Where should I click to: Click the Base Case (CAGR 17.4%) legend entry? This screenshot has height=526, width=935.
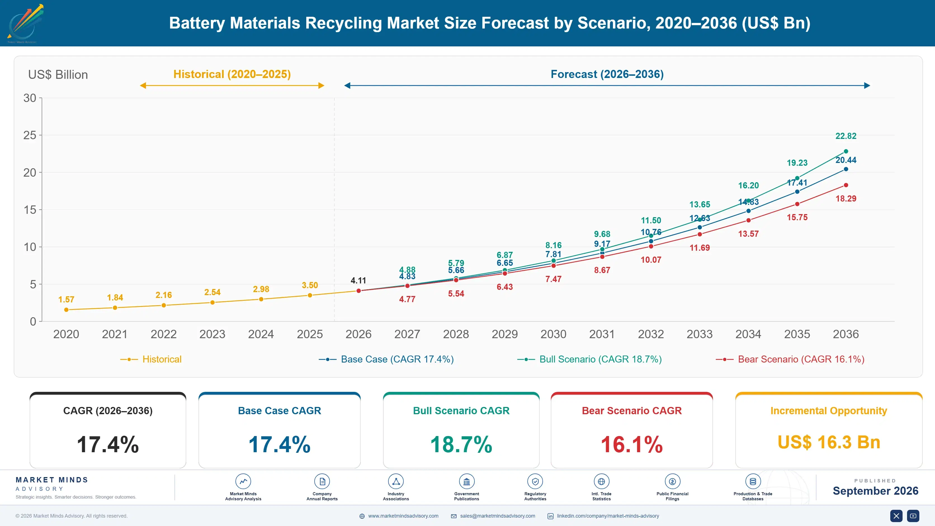[x=386, y=359]
